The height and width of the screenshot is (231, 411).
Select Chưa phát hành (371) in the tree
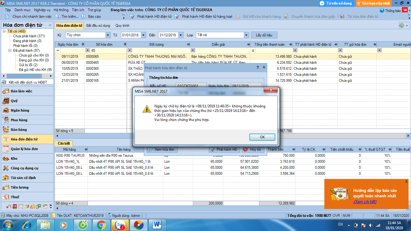click(29, 36)
